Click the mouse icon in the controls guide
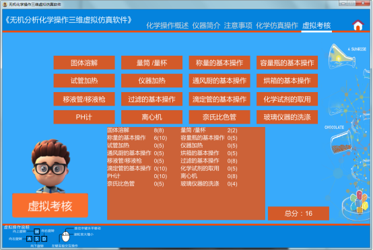373x250 pixels. pyautogui.click(x=66, y=237)
